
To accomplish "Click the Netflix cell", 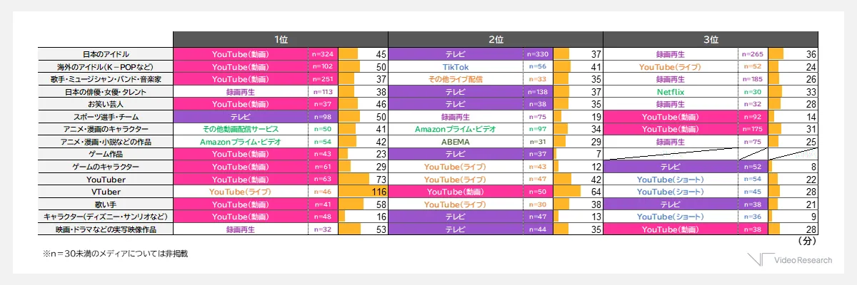I will pos(671,92).
